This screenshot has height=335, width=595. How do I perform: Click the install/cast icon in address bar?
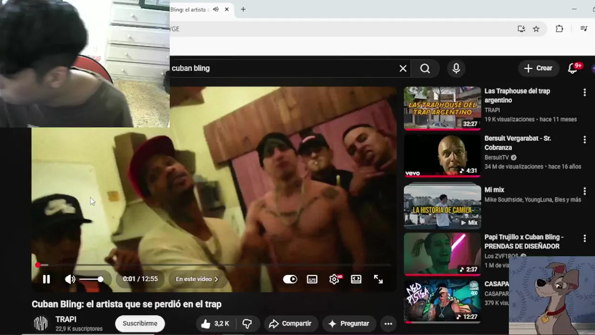[x=521, y=29]
